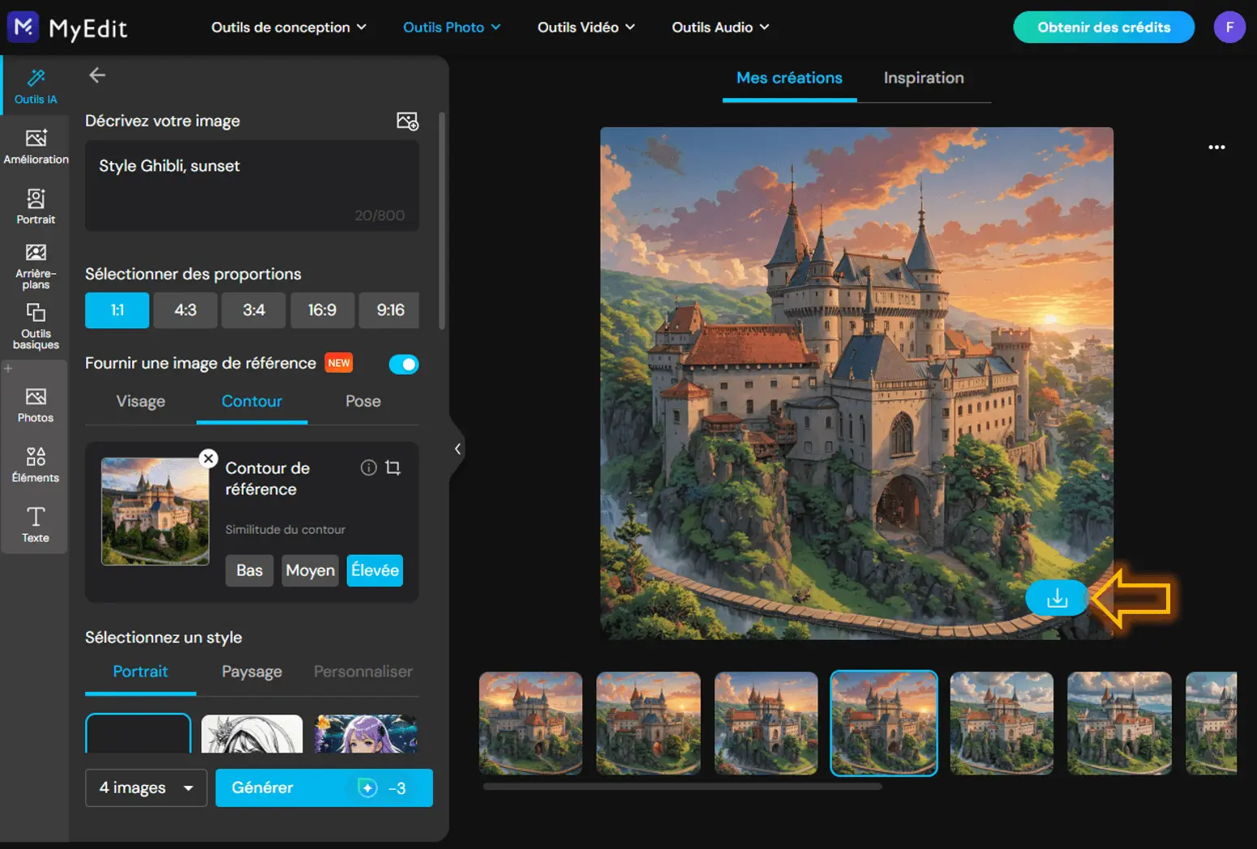This screenshot has height=849, width=1257.
Task: Edit the Style Ghibli, sunset prompt field
Action: point(252,186)
